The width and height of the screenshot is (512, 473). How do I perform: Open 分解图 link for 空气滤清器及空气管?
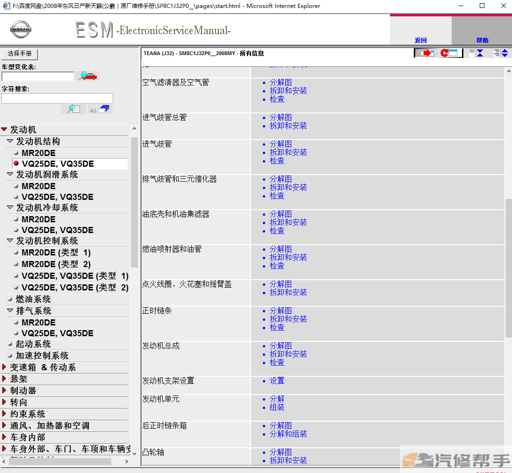281,82
